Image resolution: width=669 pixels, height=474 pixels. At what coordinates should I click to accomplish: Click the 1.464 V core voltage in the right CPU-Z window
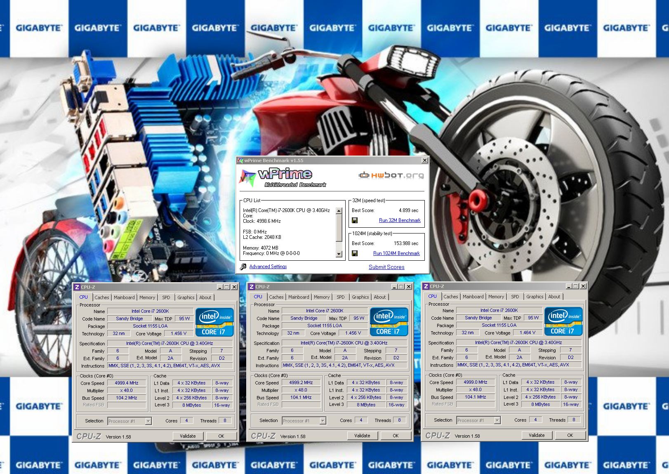pos(528,333)
